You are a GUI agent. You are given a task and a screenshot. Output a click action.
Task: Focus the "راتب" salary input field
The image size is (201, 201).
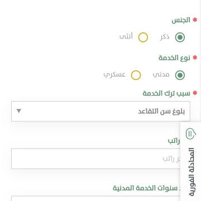pos(95,159)
